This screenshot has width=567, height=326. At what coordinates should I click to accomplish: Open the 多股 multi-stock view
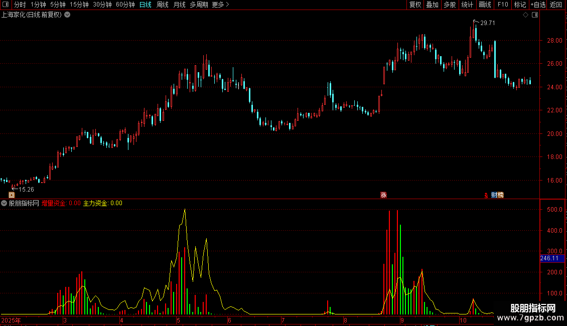(x=450, y=5)
